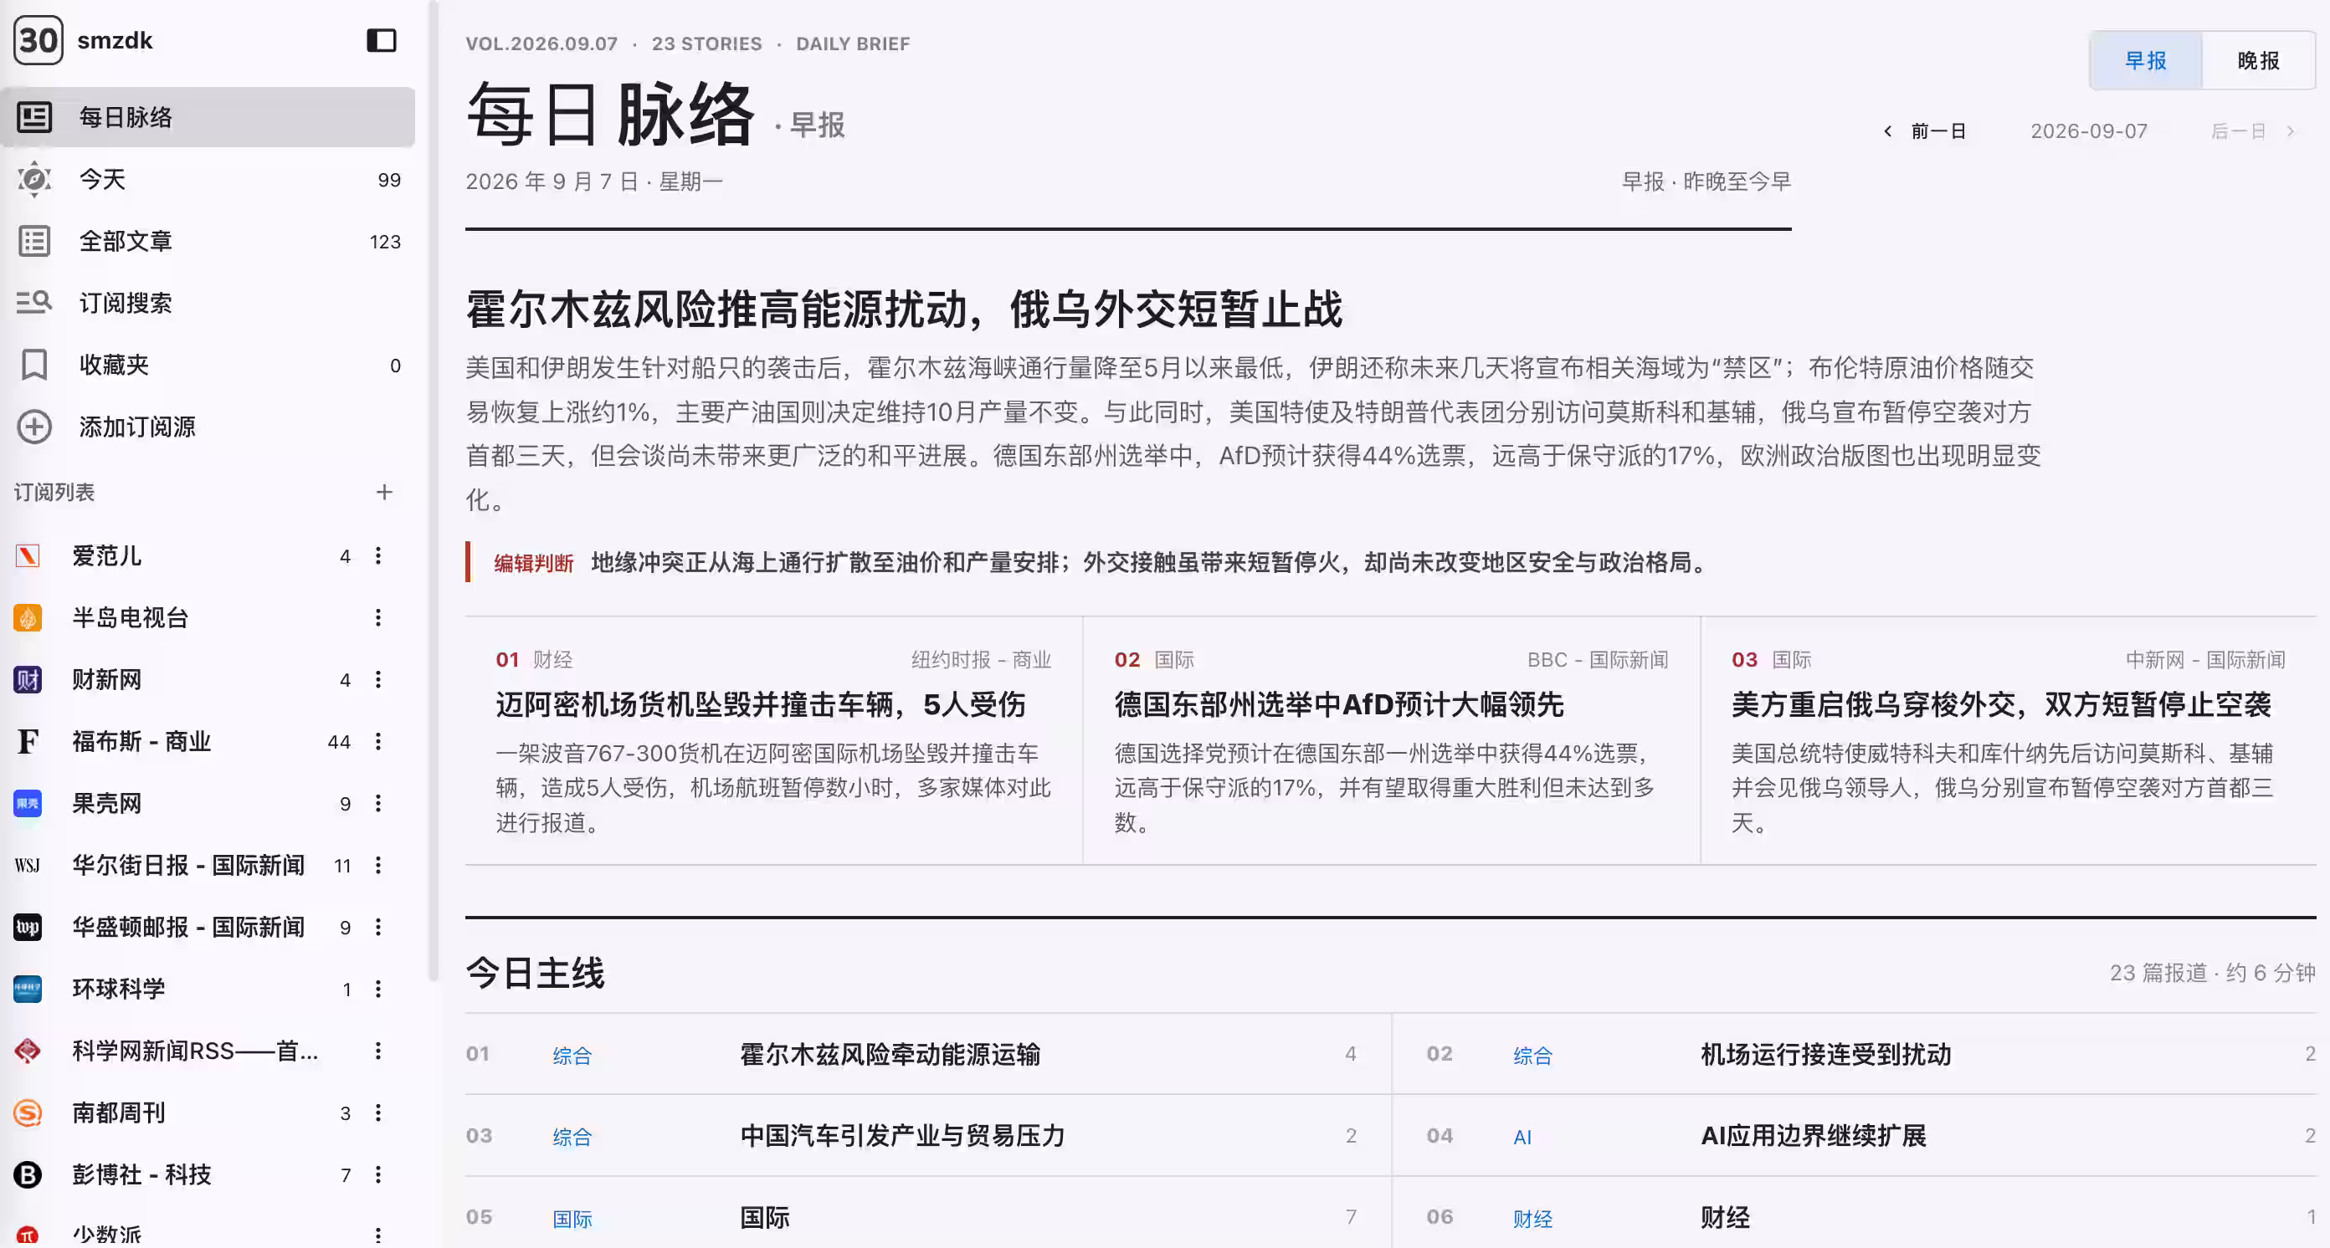Click the 今日主线 section heading
This screenshot has width=2330, height=1248.
536,974
